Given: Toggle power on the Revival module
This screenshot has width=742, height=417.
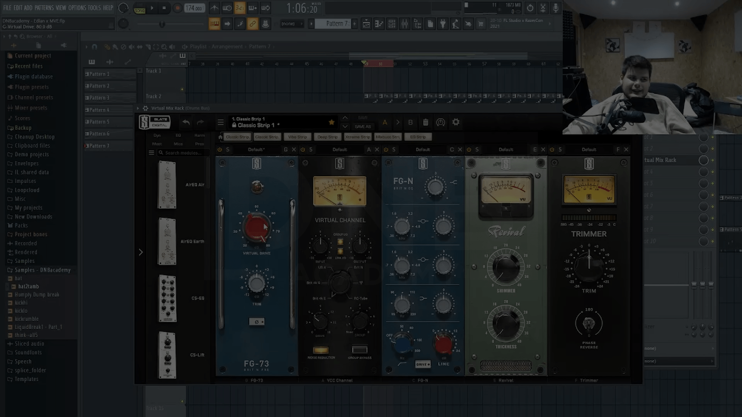Looking at the screenshot, I should click(469, 149).
